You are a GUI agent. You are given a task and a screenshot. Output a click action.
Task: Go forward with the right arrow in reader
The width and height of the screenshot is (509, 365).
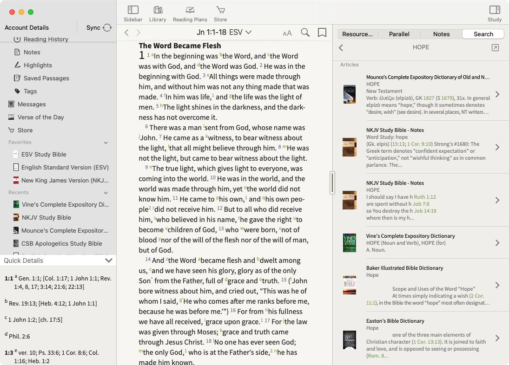click(x=138, y=33)
